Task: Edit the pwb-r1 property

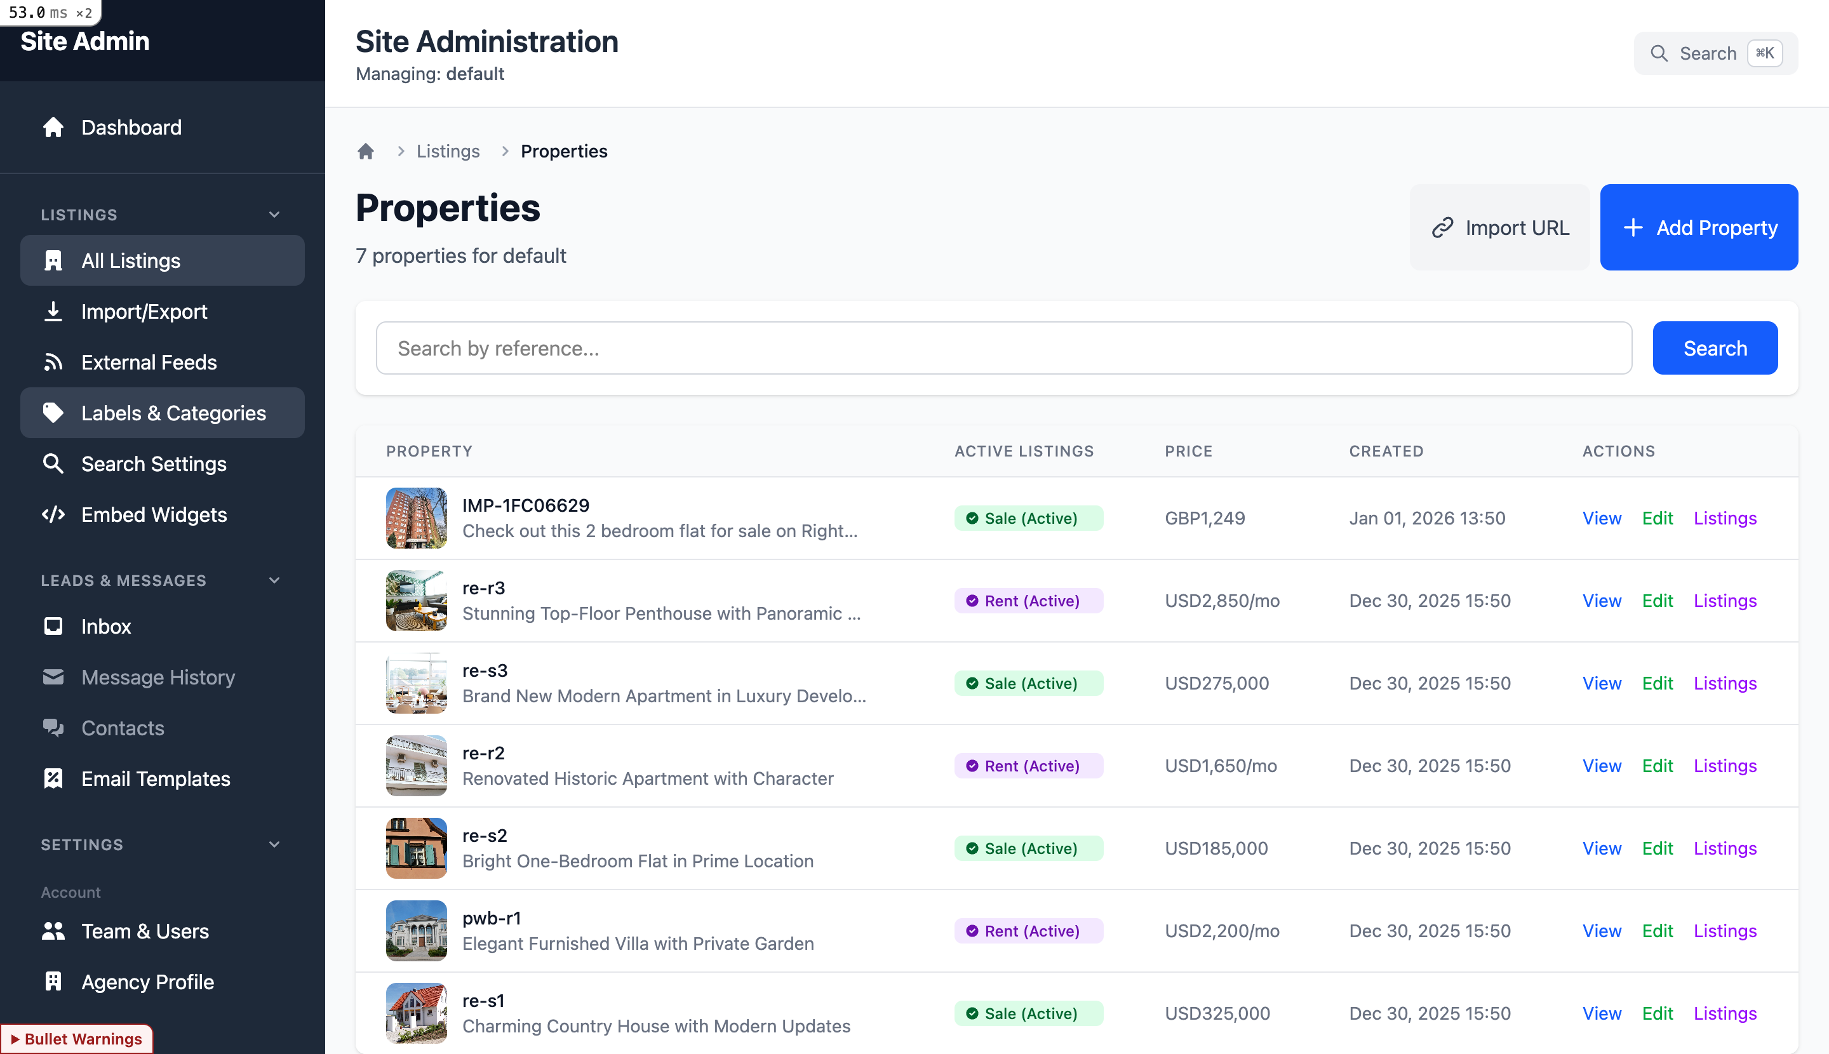Action: (1658, 930)
